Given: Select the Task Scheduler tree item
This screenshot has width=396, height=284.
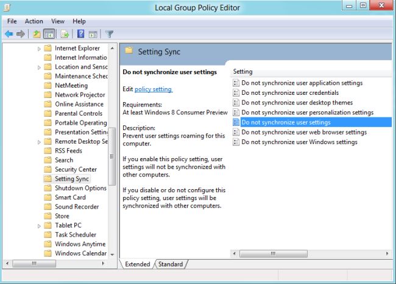Looking at the screenshot, I should (x=76, y=235).
